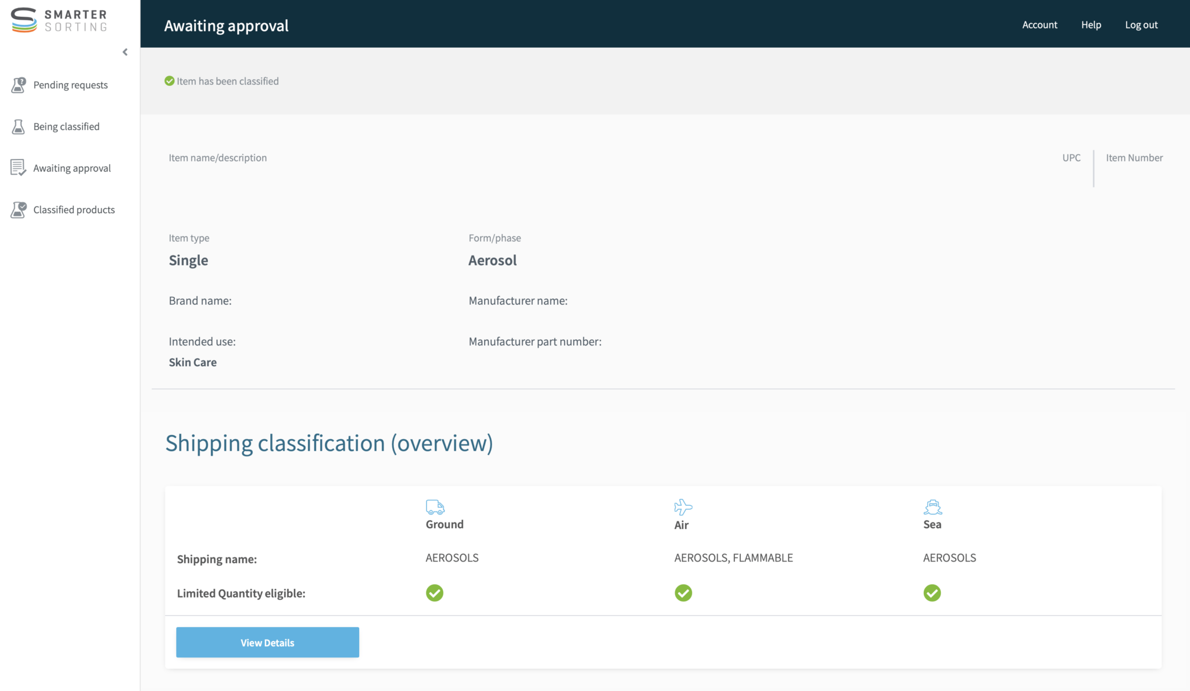Click the Air limited quantity checkmark
Image resolution: width=1190 pixels, height=691 pixels.
point(683,593)
